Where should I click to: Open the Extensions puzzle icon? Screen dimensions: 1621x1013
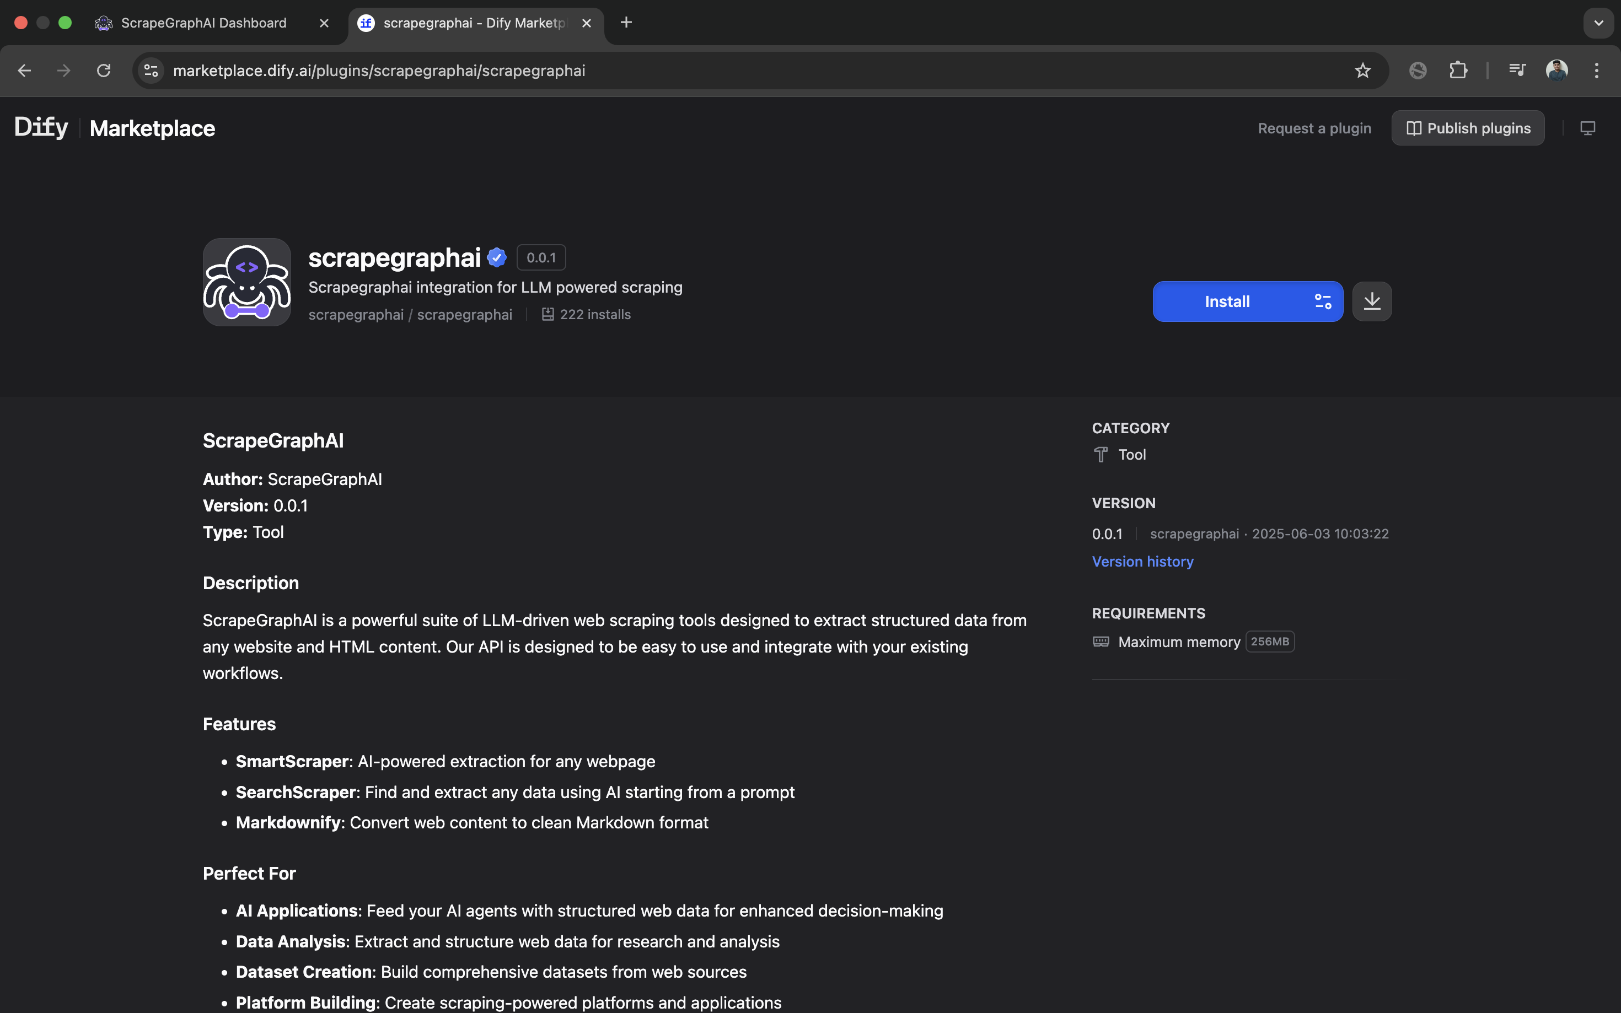point(1458,71)
